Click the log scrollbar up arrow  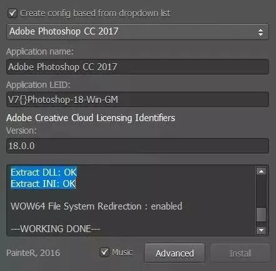pos(261,171)
